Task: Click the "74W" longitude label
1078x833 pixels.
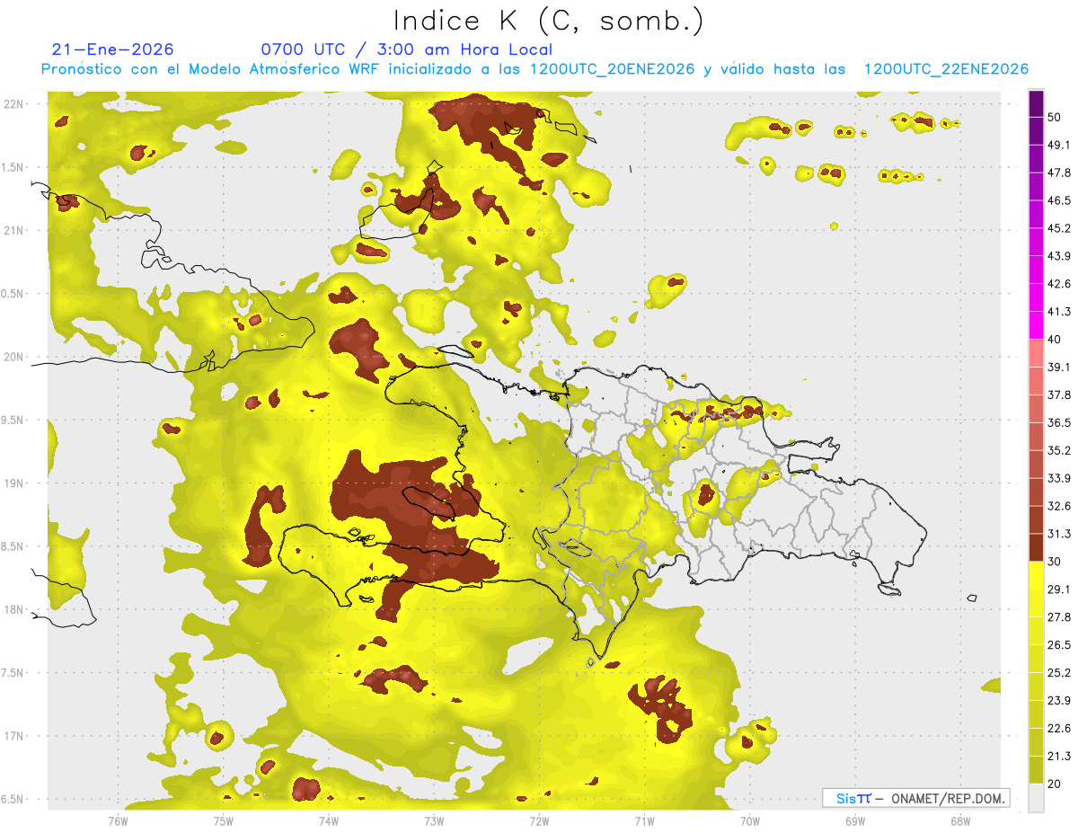Action: point(328,820)
